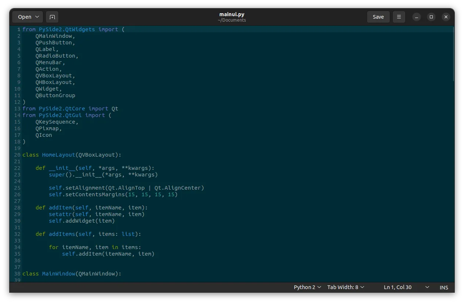The width and height of the screenshot is (464, 303).
Task: Click the class MainWindow declaration line
Action: click(72, 274)
